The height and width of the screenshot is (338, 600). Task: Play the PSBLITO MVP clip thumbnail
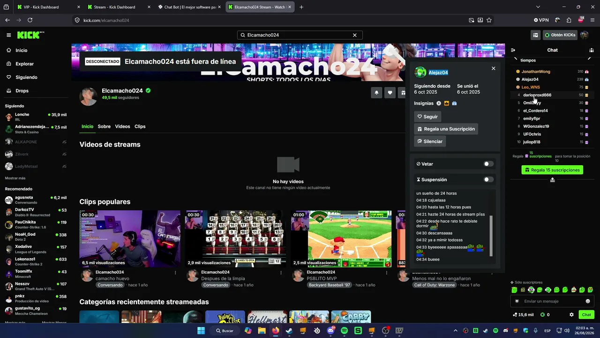point(341,239)
